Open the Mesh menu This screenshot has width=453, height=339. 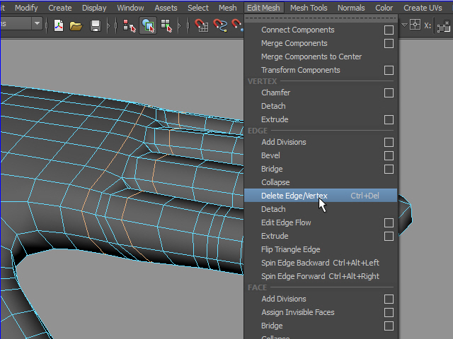228,8
